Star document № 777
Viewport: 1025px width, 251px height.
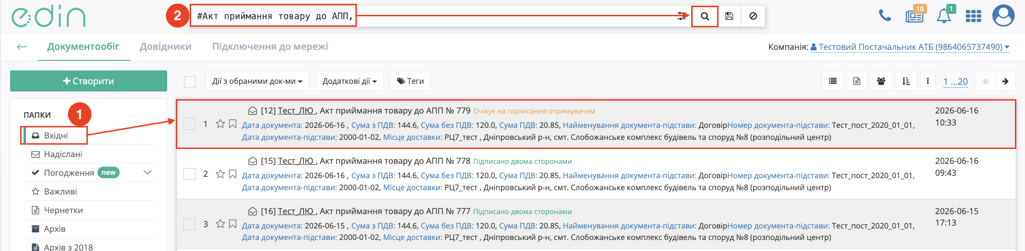220,224
